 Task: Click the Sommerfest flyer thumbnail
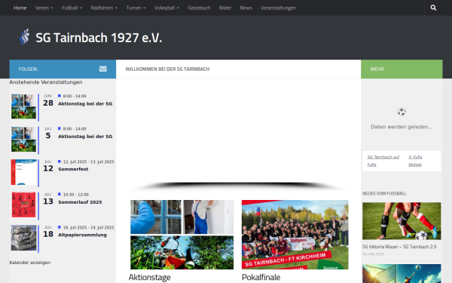[23, 172]
